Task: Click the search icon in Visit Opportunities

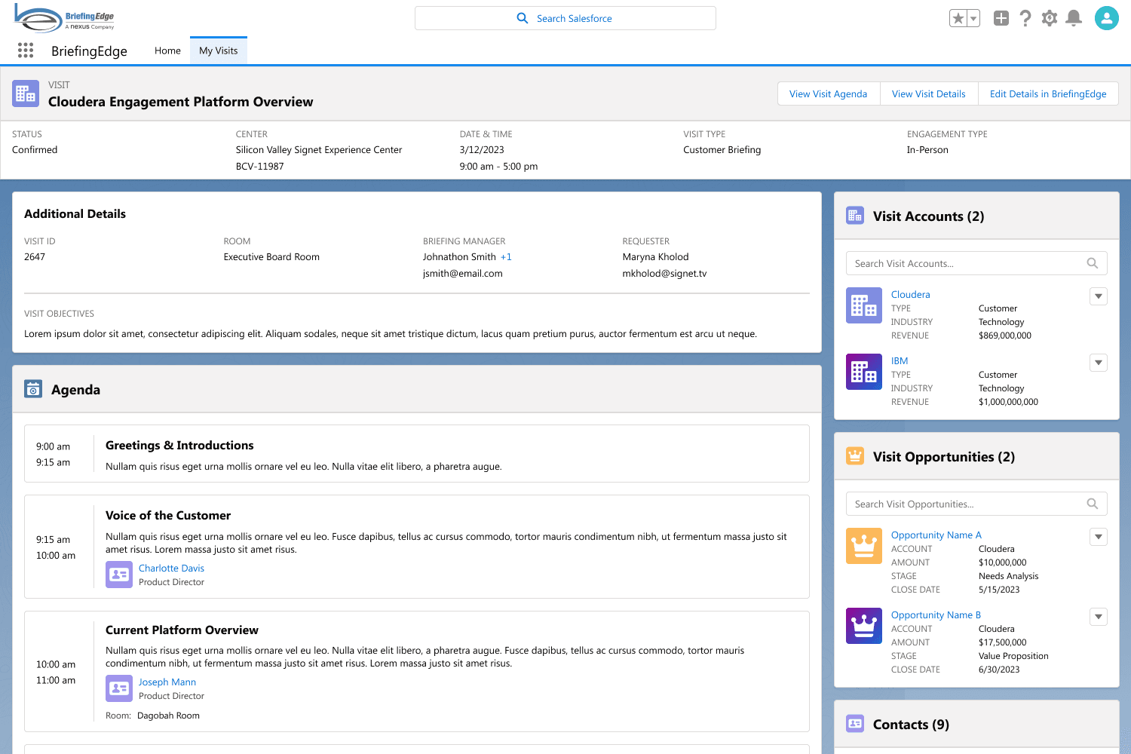Action: point(1093,504)
